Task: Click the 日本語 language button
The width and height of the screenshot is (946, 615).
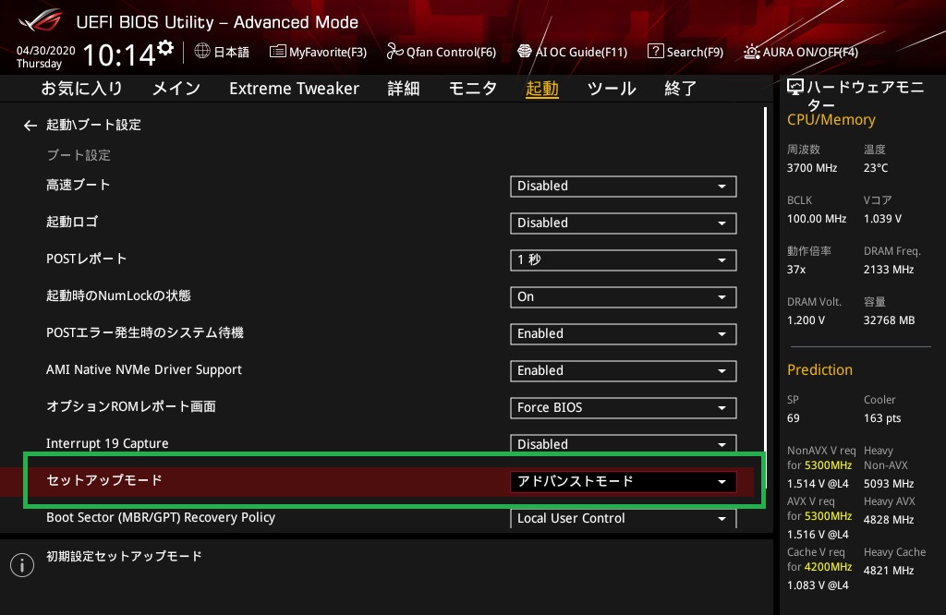Action: point(232,52)
